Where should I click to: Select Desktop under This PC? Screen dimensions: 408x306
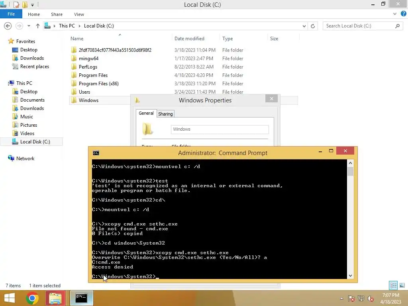pyautogui.click(x=29, y=91)
